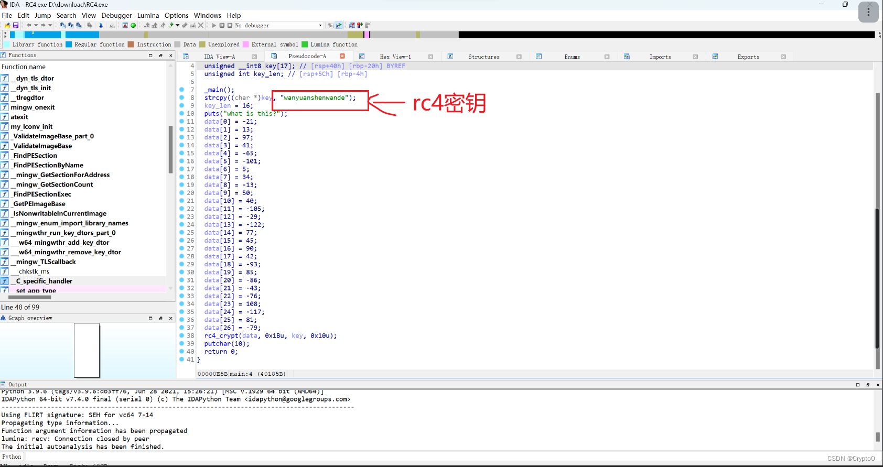Image resolution: width=883 pixels, height=467 pixels.
Task: Close the Graph overview panel
Action: click(170, 318)
